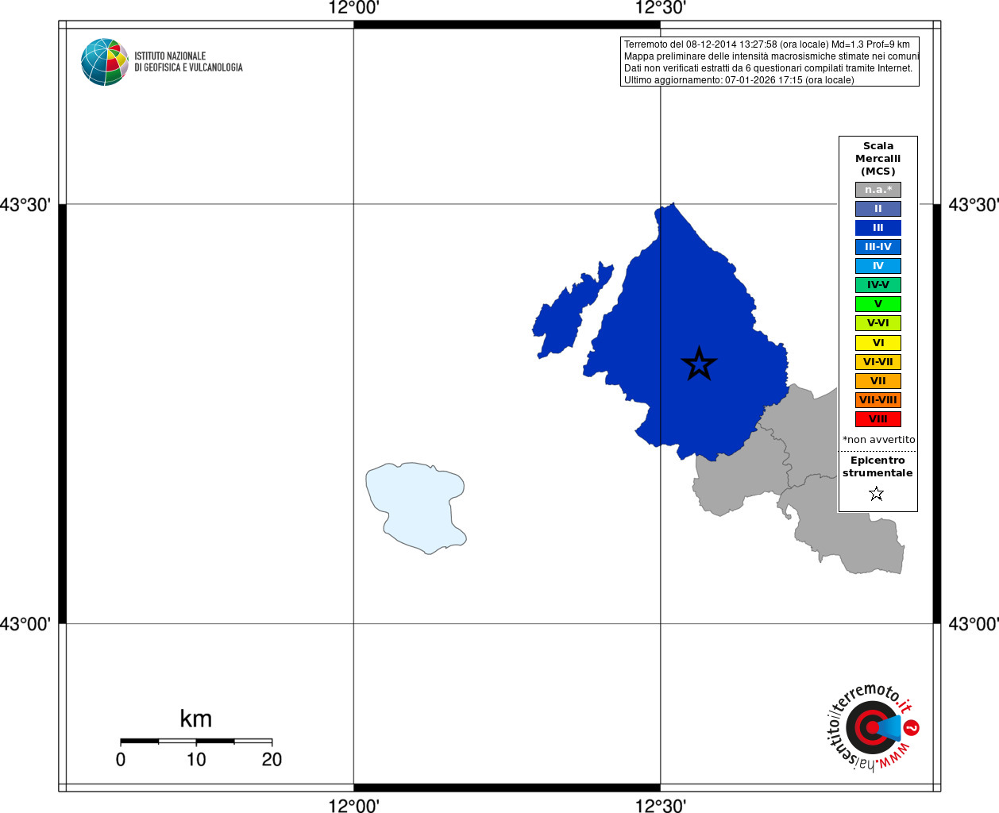
Task: Click the bottom 12°30' longitude label
Action: (661, 805)
